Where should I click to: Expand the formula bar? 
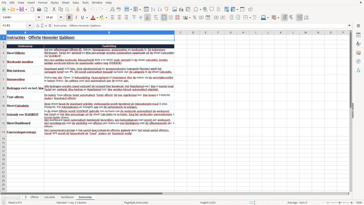click(x=349, y=26)
